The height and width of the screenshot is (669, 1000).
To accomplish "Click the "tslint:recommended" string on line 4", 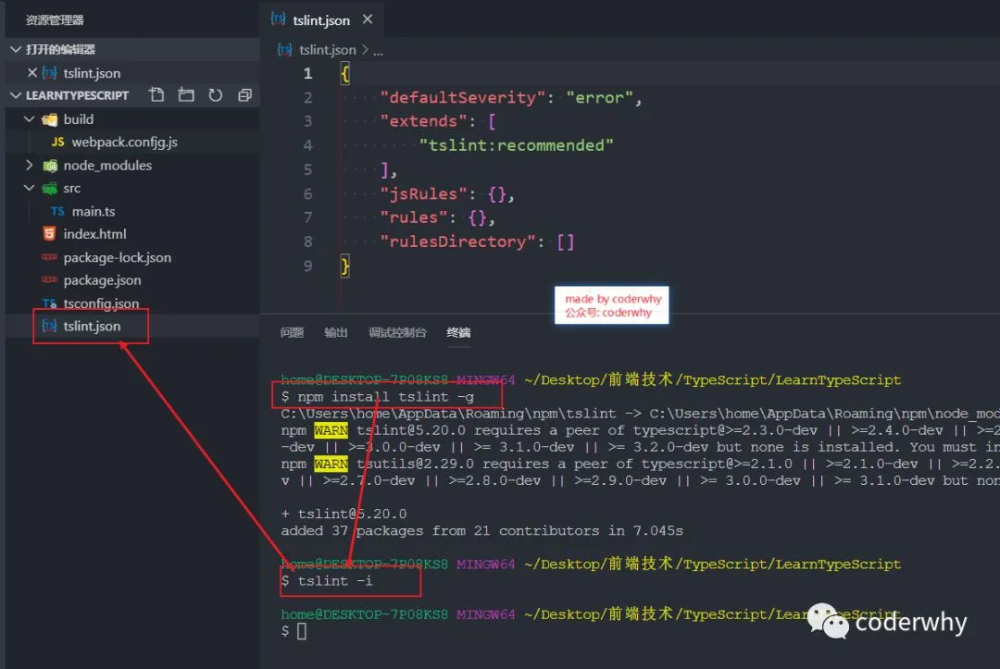I will (x=516, y=145).
